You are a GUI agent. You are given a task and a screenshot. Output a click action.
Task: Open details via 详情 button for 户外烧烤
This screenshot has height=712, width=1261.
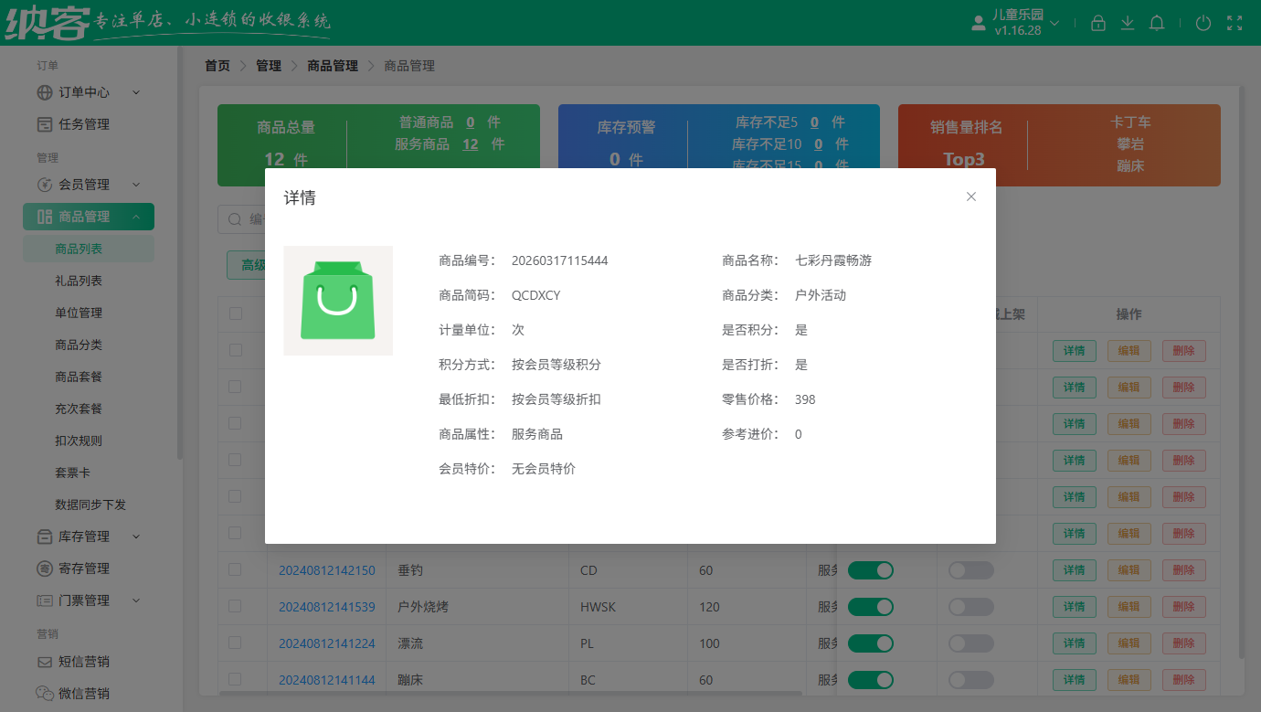(x=1074, y=606)
